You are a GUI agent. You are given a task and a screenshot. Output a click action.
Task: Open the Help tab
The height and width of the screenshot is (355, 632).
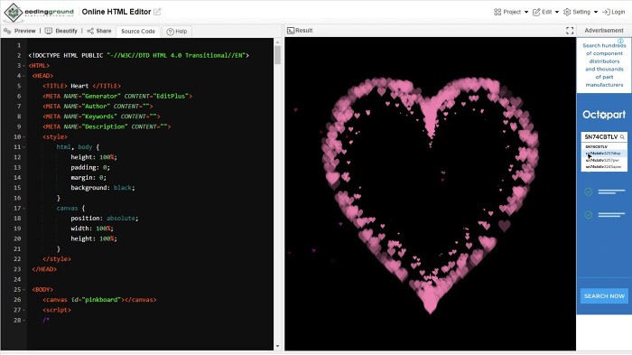coord(177,31)
